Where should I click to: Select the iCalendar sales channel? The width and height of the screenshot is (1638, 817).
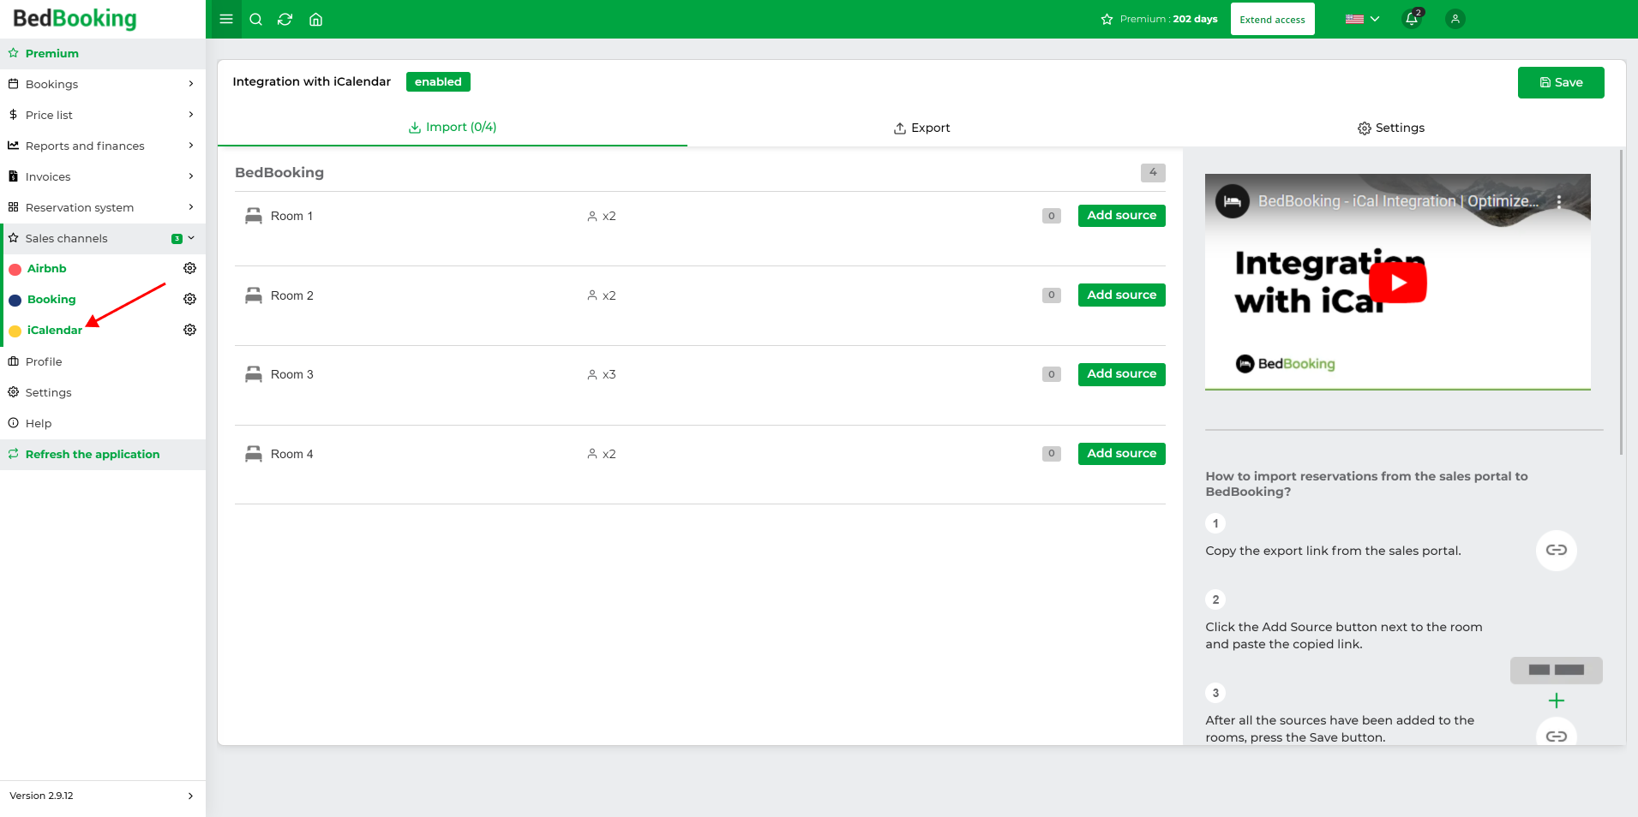(54, 330)
